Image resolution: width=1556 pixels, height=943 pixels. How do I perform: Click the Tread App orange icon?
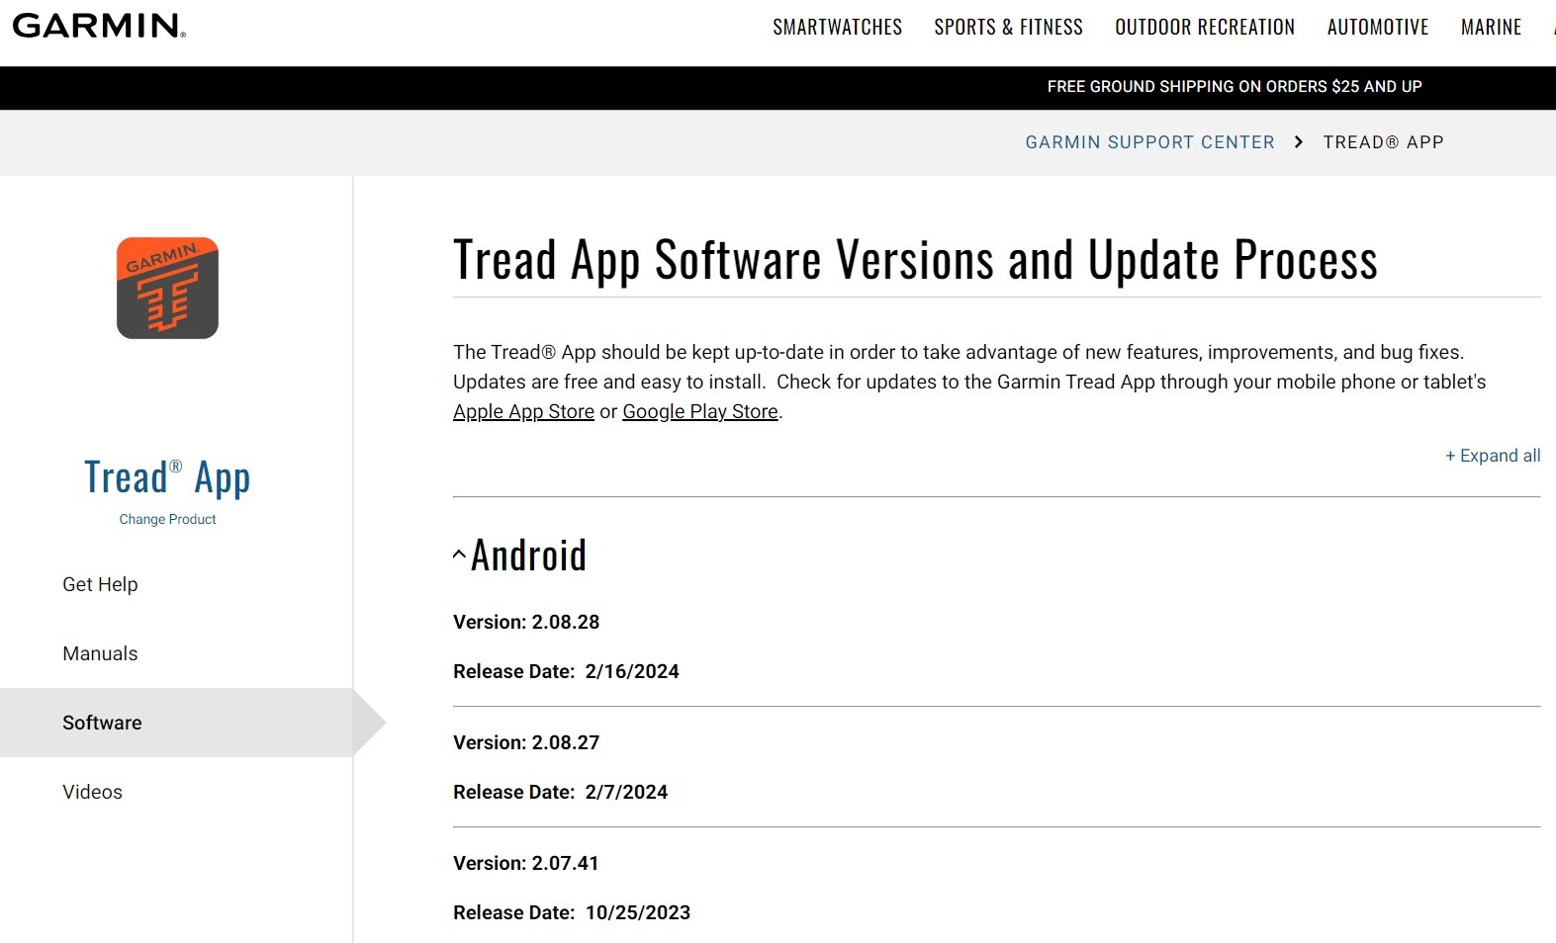tap(167, 288)
